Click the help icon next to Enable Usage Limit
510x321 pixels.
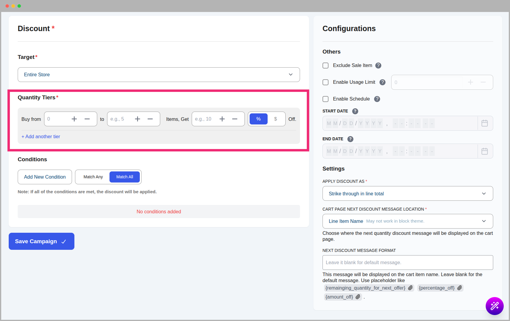[382, 82]
